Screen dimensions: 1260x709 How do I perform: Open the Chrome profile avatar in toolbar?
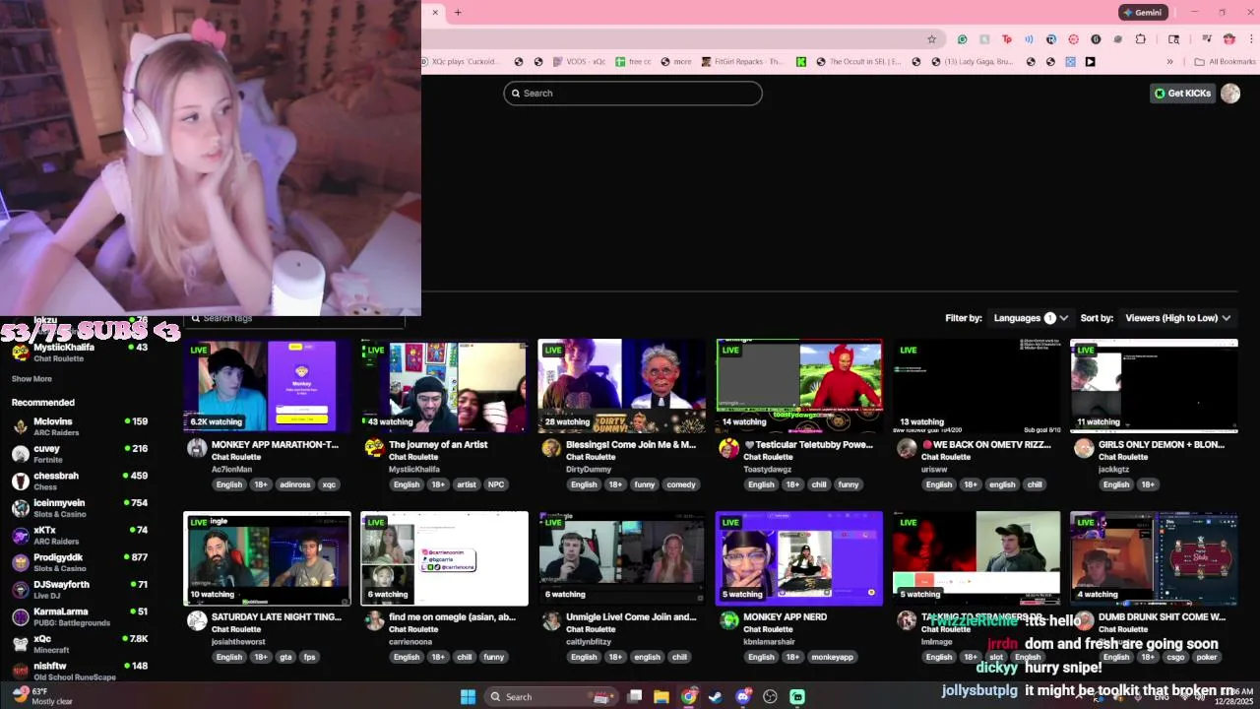(1229, 39)
